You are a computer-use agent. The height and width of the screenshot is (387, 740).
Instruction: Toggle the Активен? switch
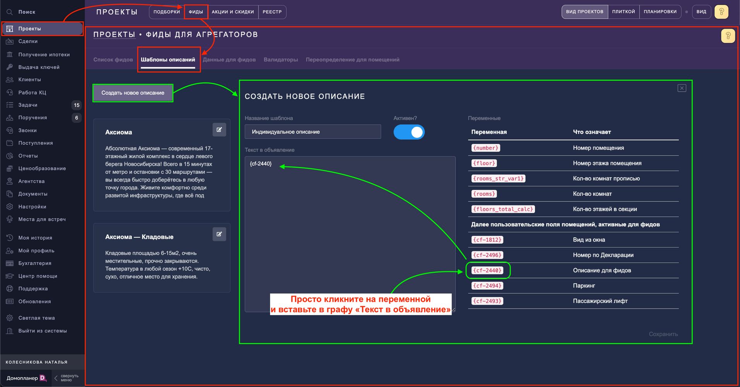pyautogui.click(x=409, y=132)
